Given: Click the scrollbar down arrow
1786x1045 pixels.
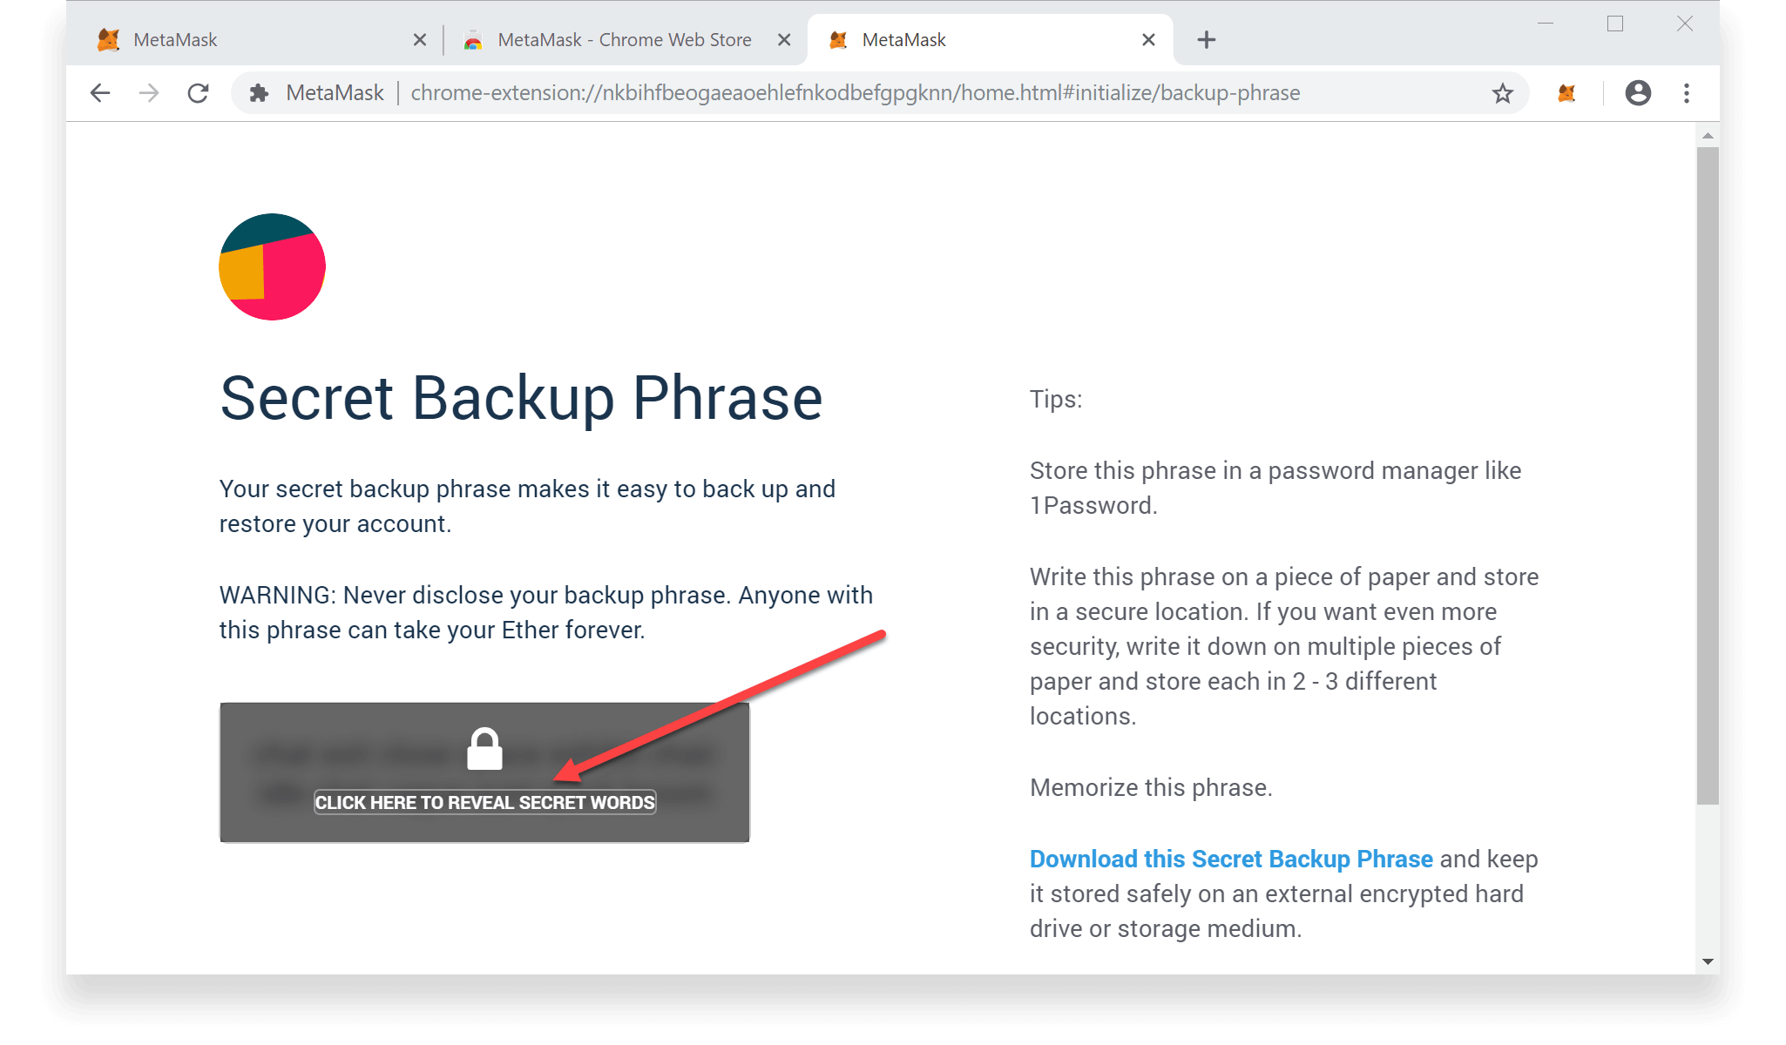Looking at the screenshot, I should 1708,961.
